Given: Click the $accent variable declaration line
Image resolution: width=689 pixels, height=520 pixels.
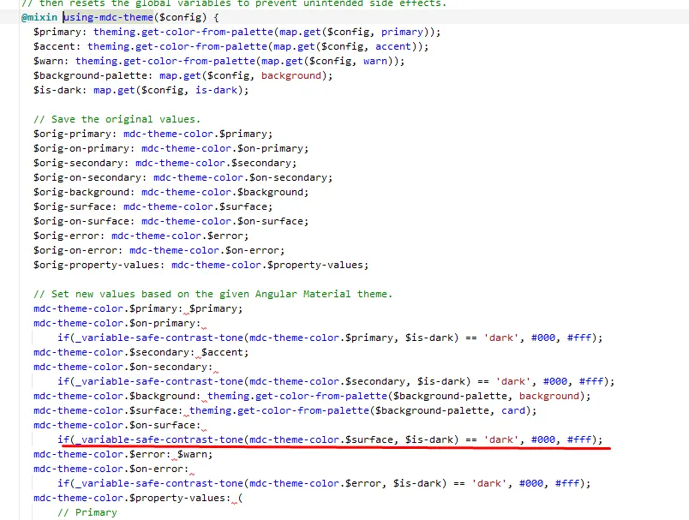Looking at the screenshot, I should tap(231, 46).
